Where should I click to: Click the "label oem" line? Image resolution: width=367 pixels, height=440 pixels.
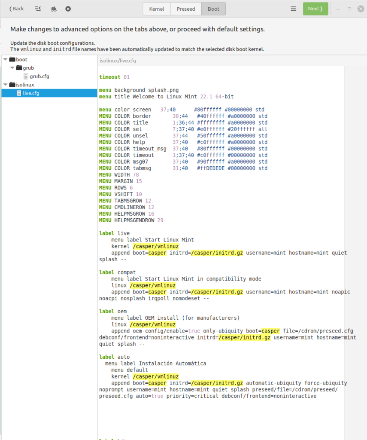pyautogui.click(x=113, y=311)
